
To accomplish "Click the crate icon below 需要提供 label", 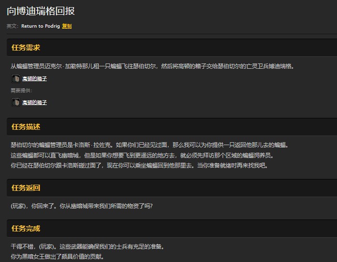I will tap(15, 102).
